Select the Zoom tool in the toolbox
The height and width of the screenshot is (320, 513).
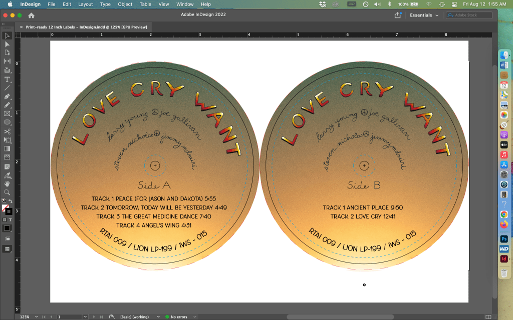pos(7,192)
